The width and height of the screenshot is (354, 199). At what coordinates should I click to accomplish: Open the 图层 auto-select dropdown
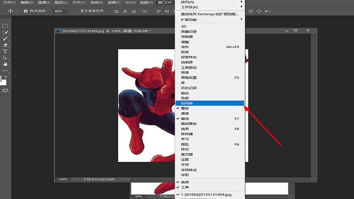click(x=60, y=11)
